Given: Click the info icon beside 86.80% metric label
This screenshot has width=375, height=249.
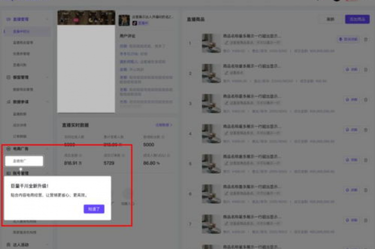Looking at the screenshot, I should point(168,155).
